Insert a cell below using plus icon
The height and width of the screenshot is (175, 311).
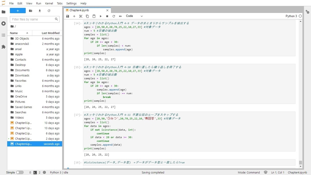click(x=74, y=16)
